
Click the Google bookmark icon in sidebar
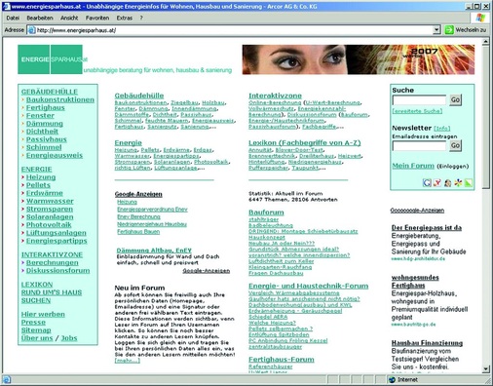pyautogui.click(x=427, y=183)
